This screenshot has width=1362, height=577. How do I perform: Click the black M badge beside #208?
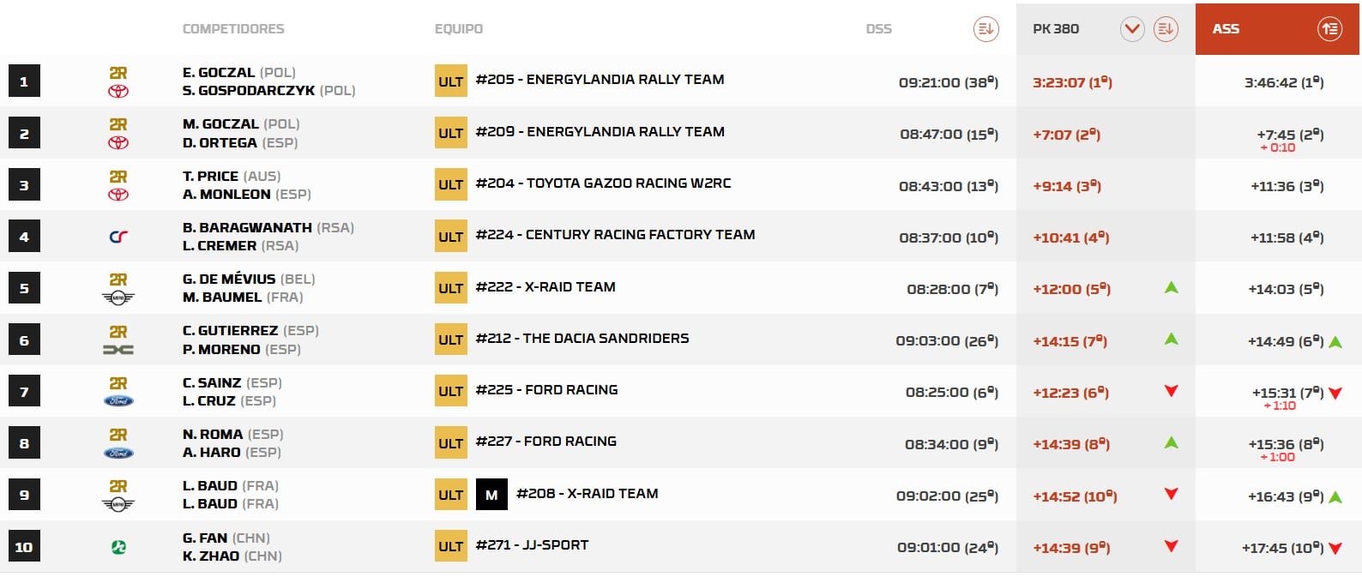coord(491,495)
